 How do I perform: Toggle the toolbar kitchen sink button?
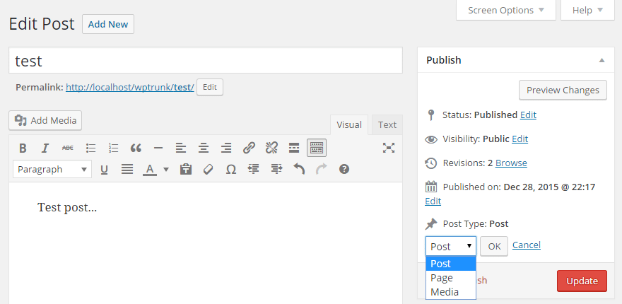(317, 148)
